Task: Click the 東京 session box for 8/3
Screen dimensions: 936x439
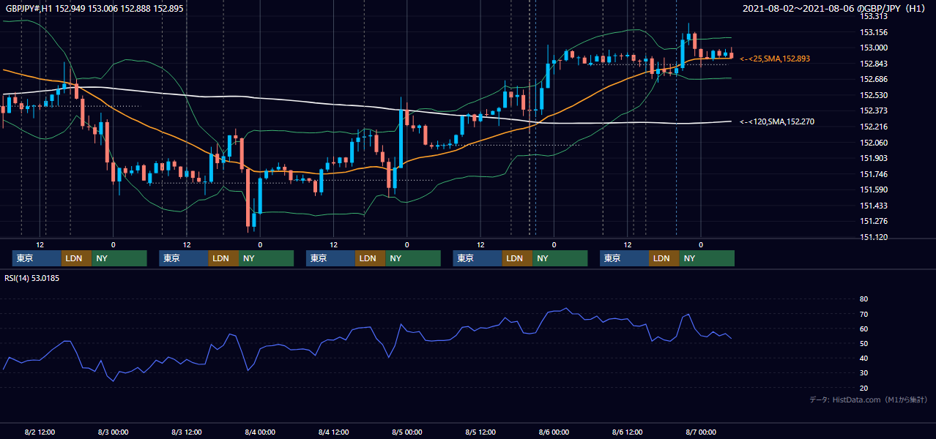Action: click(184, 258)
